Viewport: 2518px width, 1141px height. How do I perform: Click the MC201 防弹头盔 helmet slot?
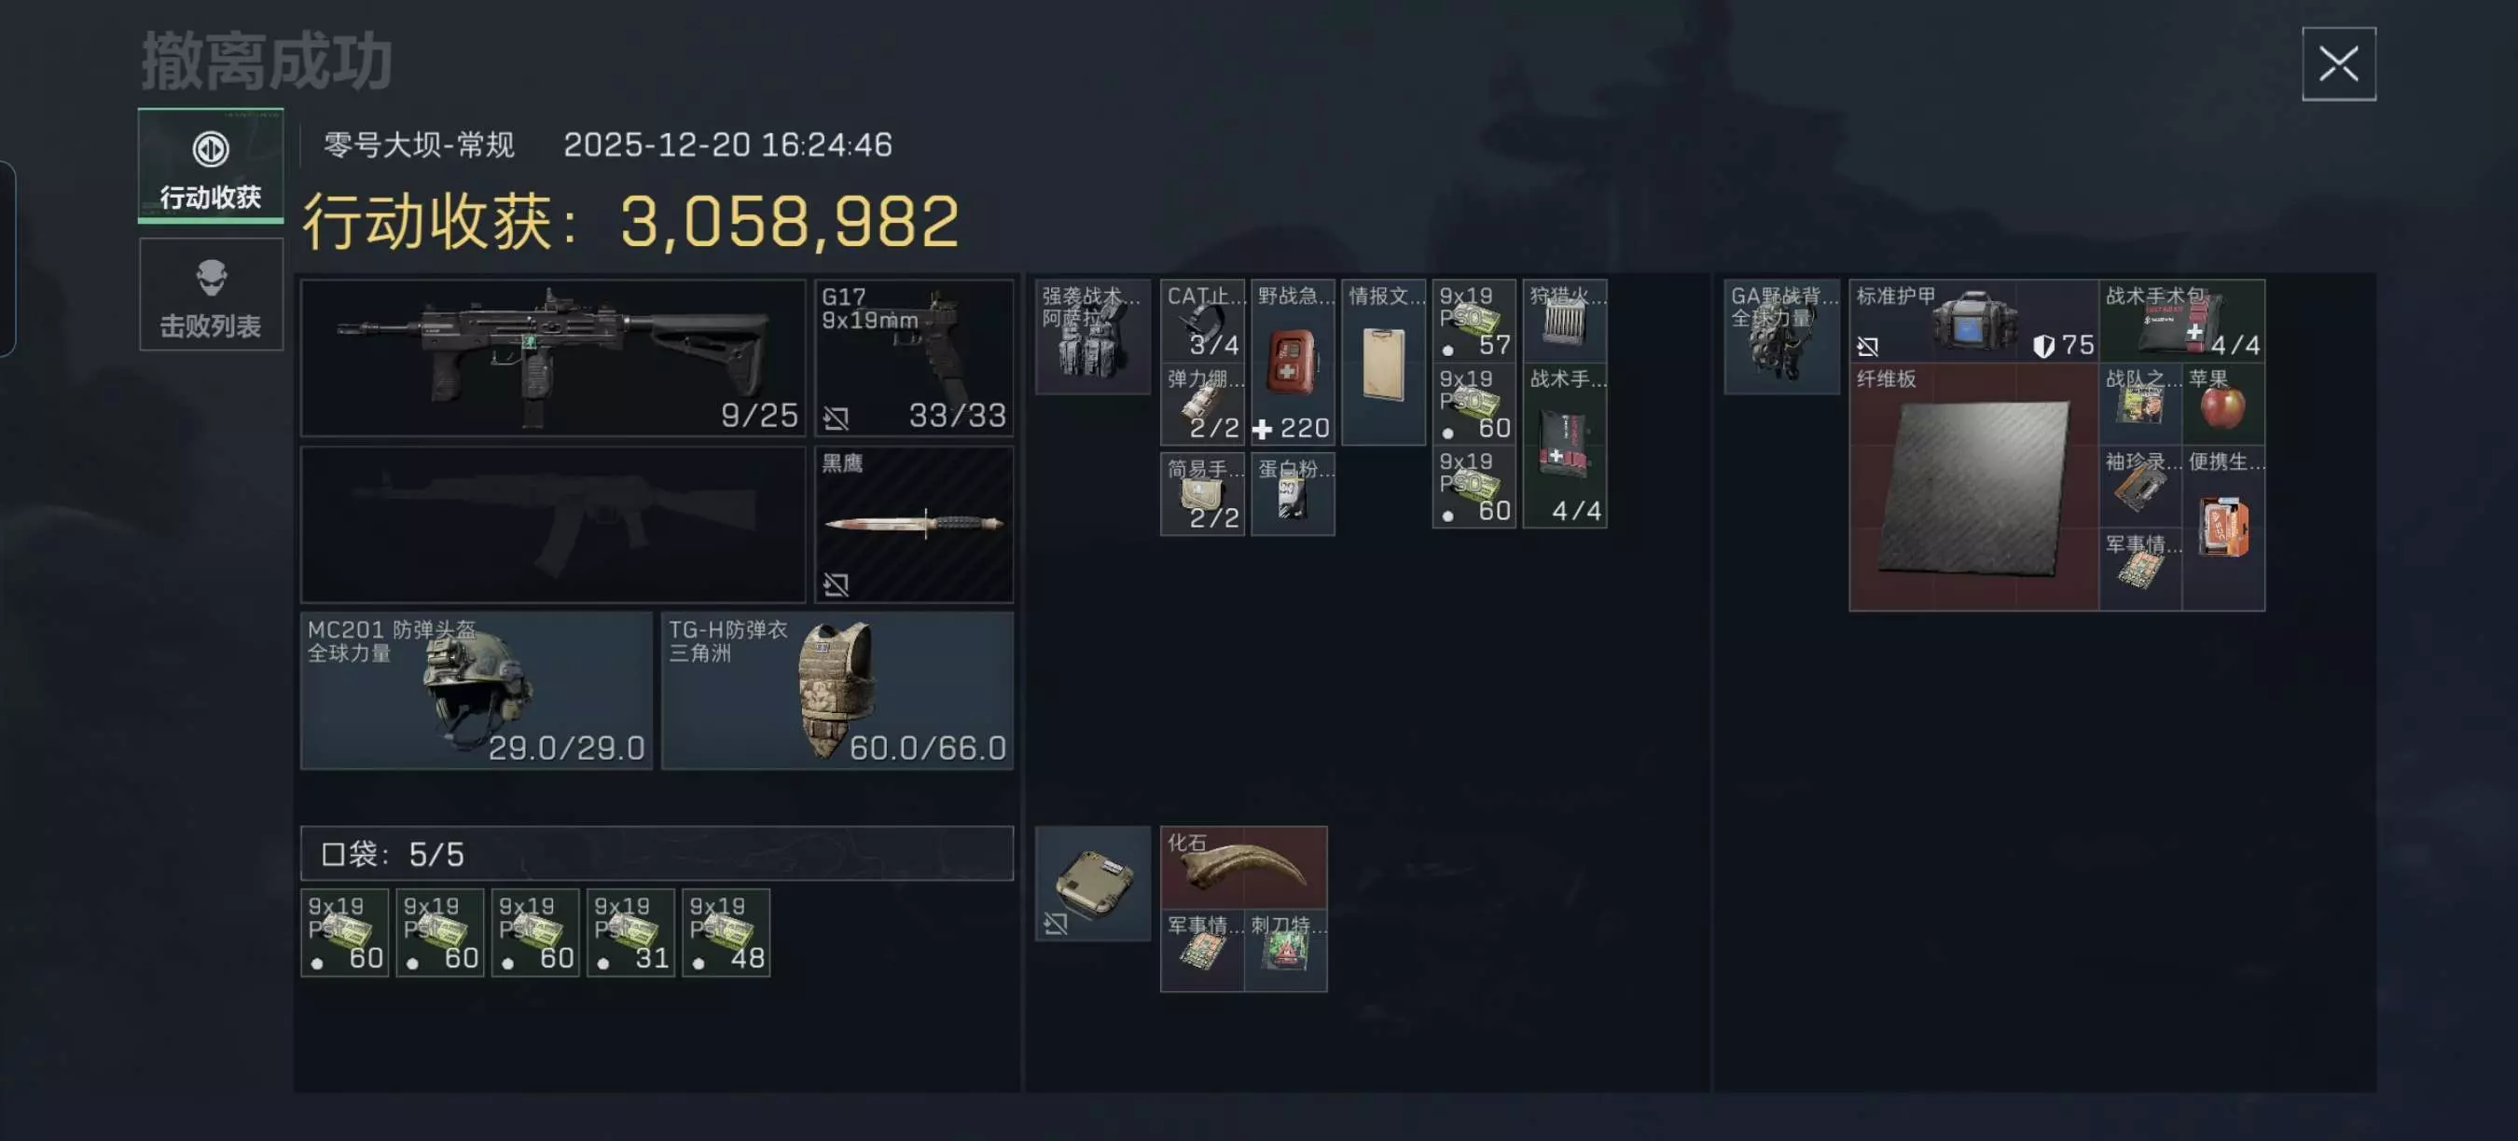click(476, 691)
